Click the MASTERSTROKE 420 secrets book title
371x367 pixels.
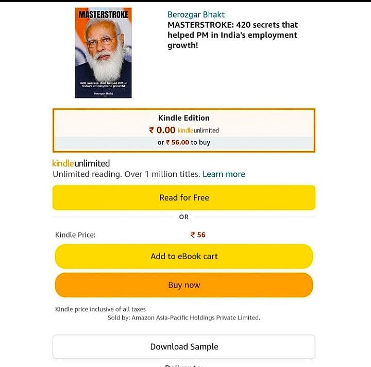(232, 35)
